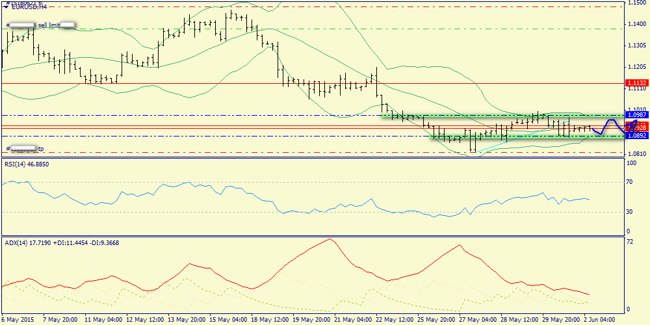Click the 11 May 04:00 date label
The image size is (650, 325).
tap(103, 320)
